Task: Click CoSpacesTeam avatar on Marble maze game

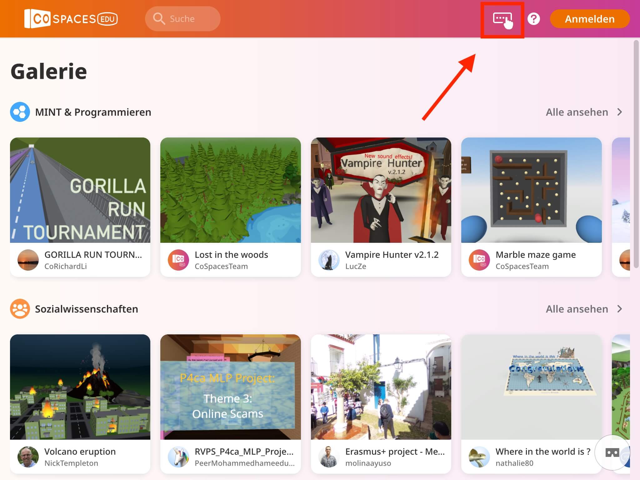Action: [479, 260]
